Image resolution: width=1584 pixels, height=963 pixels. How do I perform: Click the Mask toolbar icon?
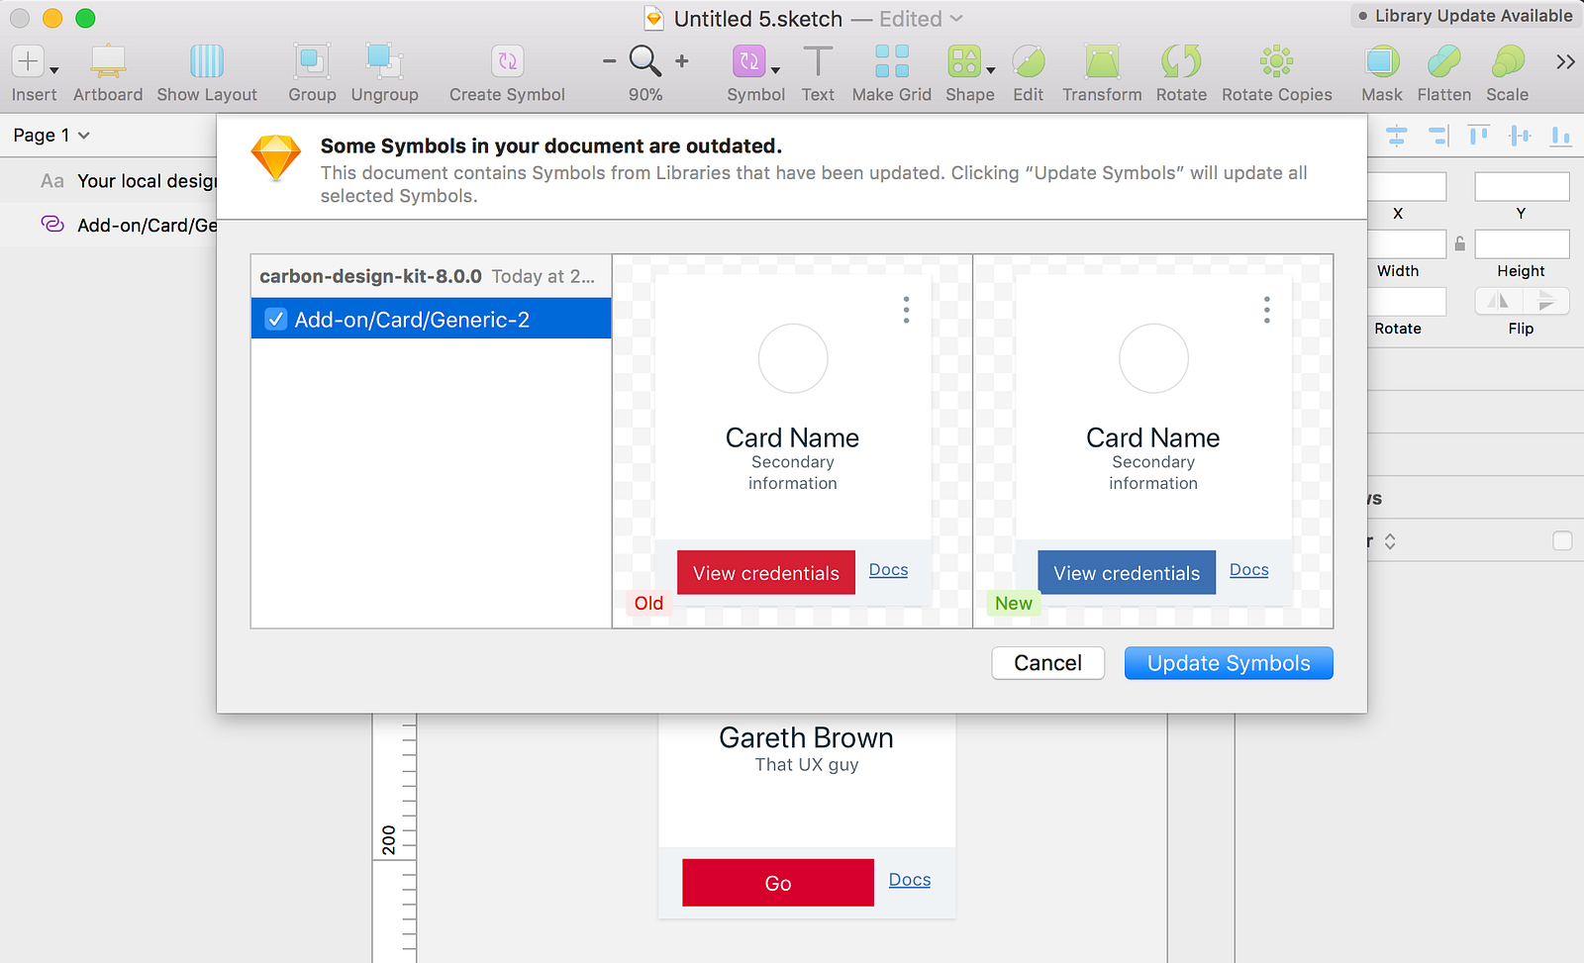(1381, 61)
